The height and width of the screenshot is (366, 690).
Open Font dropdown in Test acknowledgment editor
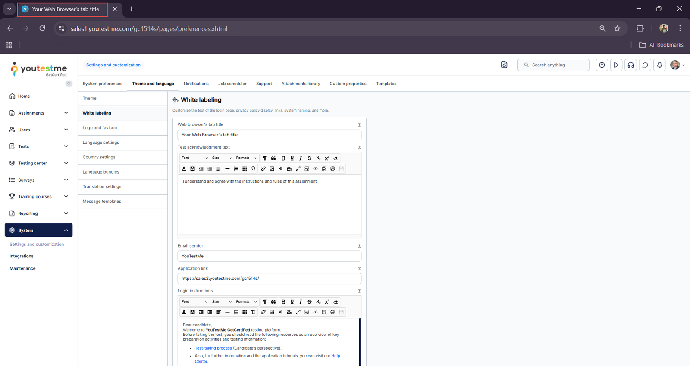tap(194, 158)
